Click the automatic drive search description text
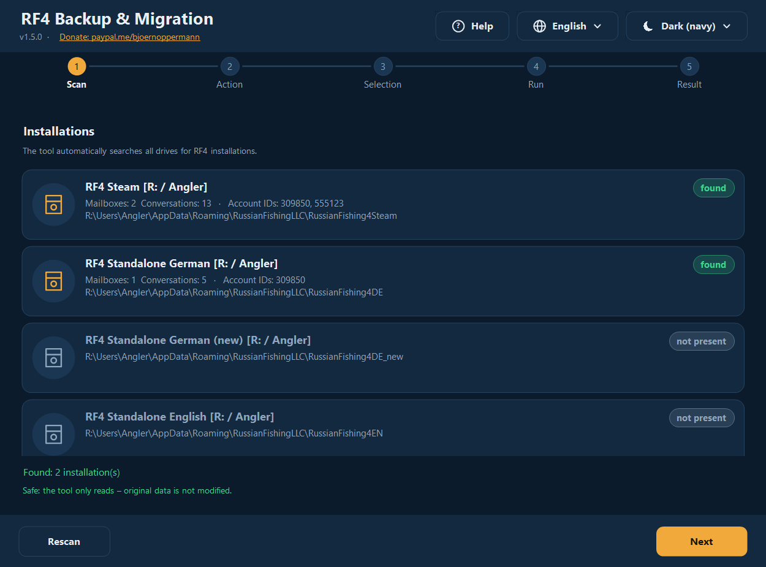Viewport: 766px width, 567px height. 140,151
